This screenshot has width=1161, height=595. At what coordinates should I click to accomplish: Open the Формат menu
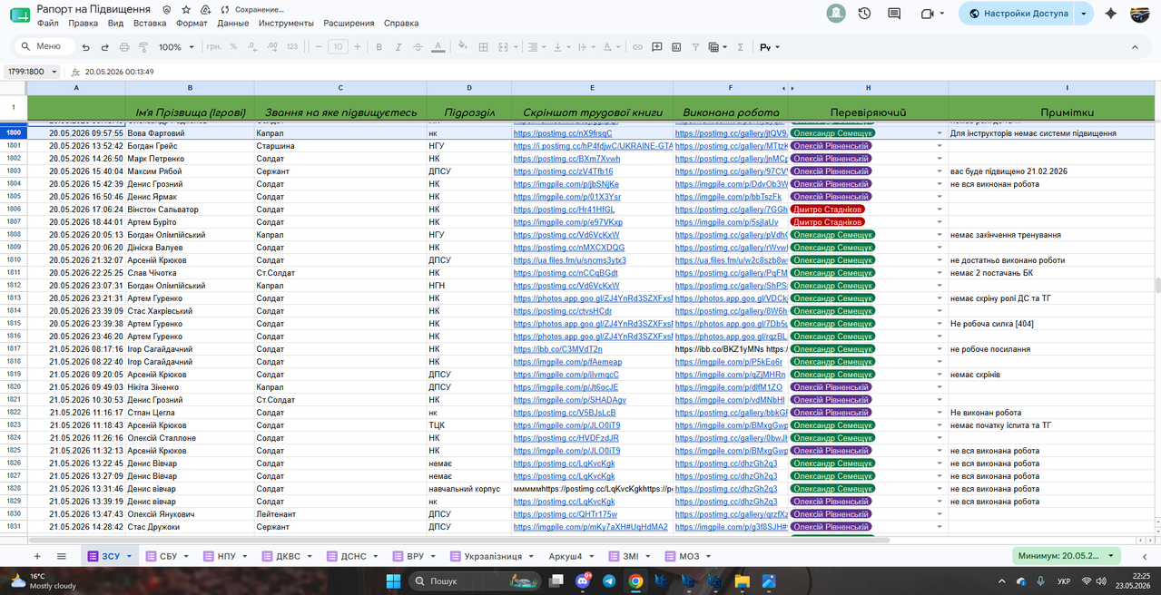point(192,23)
